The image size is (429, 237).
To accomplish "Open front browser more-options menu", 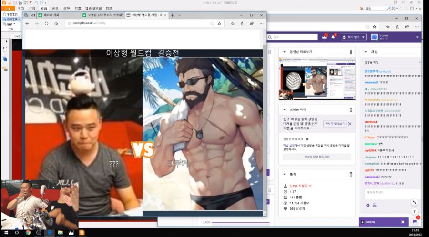I will (x=262, y=24).
